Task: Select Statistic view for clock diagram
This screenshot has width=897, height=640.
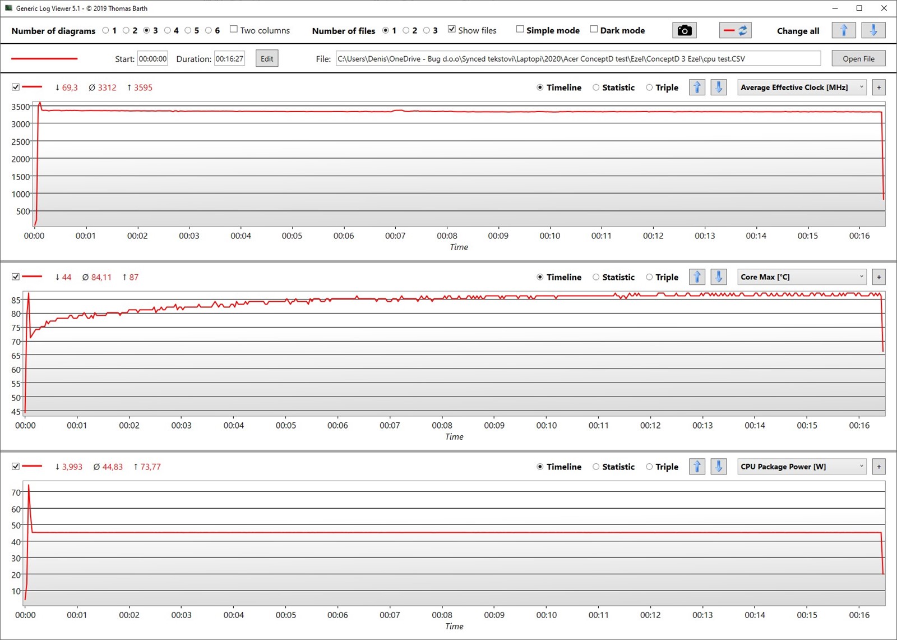Action: pyautogui.click(x=596, y=88)
